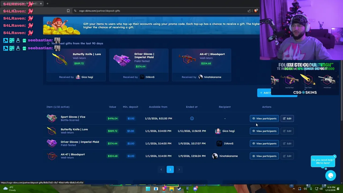
Task: Open Windows Start menu
Action: pyautogui.click(x=148, y=189)
